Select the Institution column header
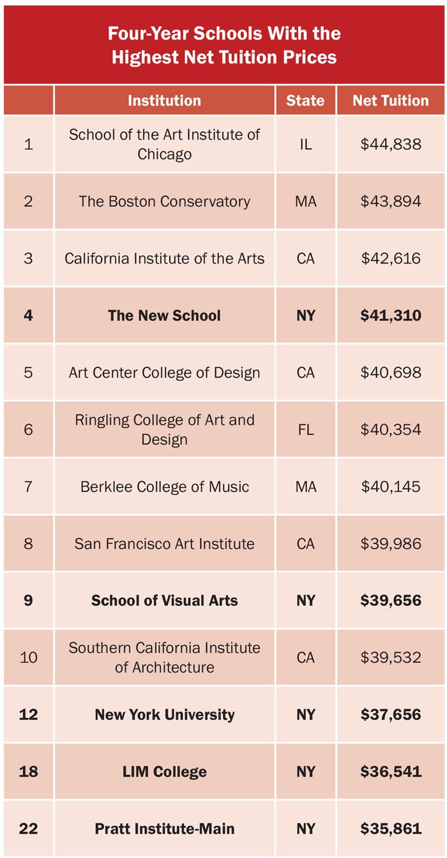The image size is (447, 858). point(164,100)
